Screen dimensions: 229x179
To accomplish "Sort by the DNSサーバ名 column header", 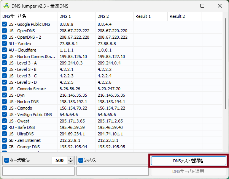I will click(29, 16).
